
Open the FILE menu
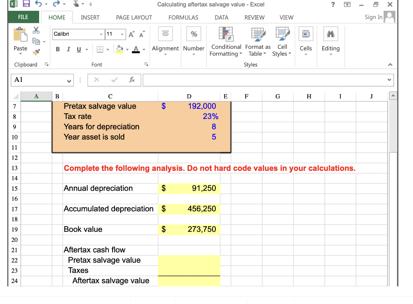click(23, 17)
